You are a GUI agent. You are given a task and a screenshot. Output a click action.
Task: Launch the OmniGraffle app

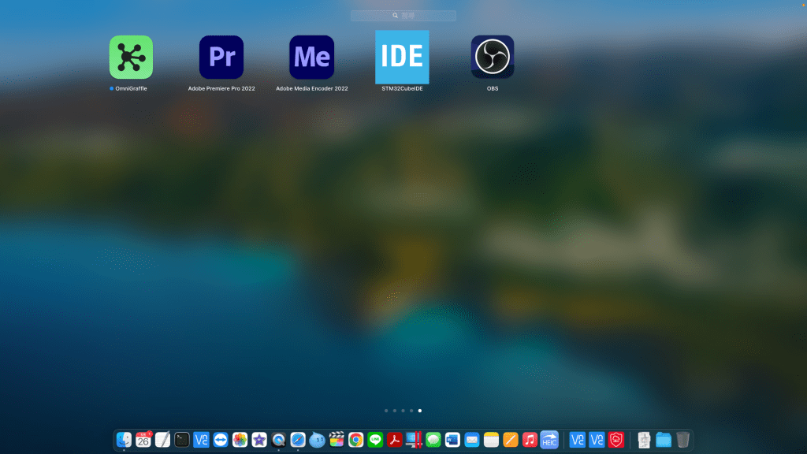(x=131, y=58)
